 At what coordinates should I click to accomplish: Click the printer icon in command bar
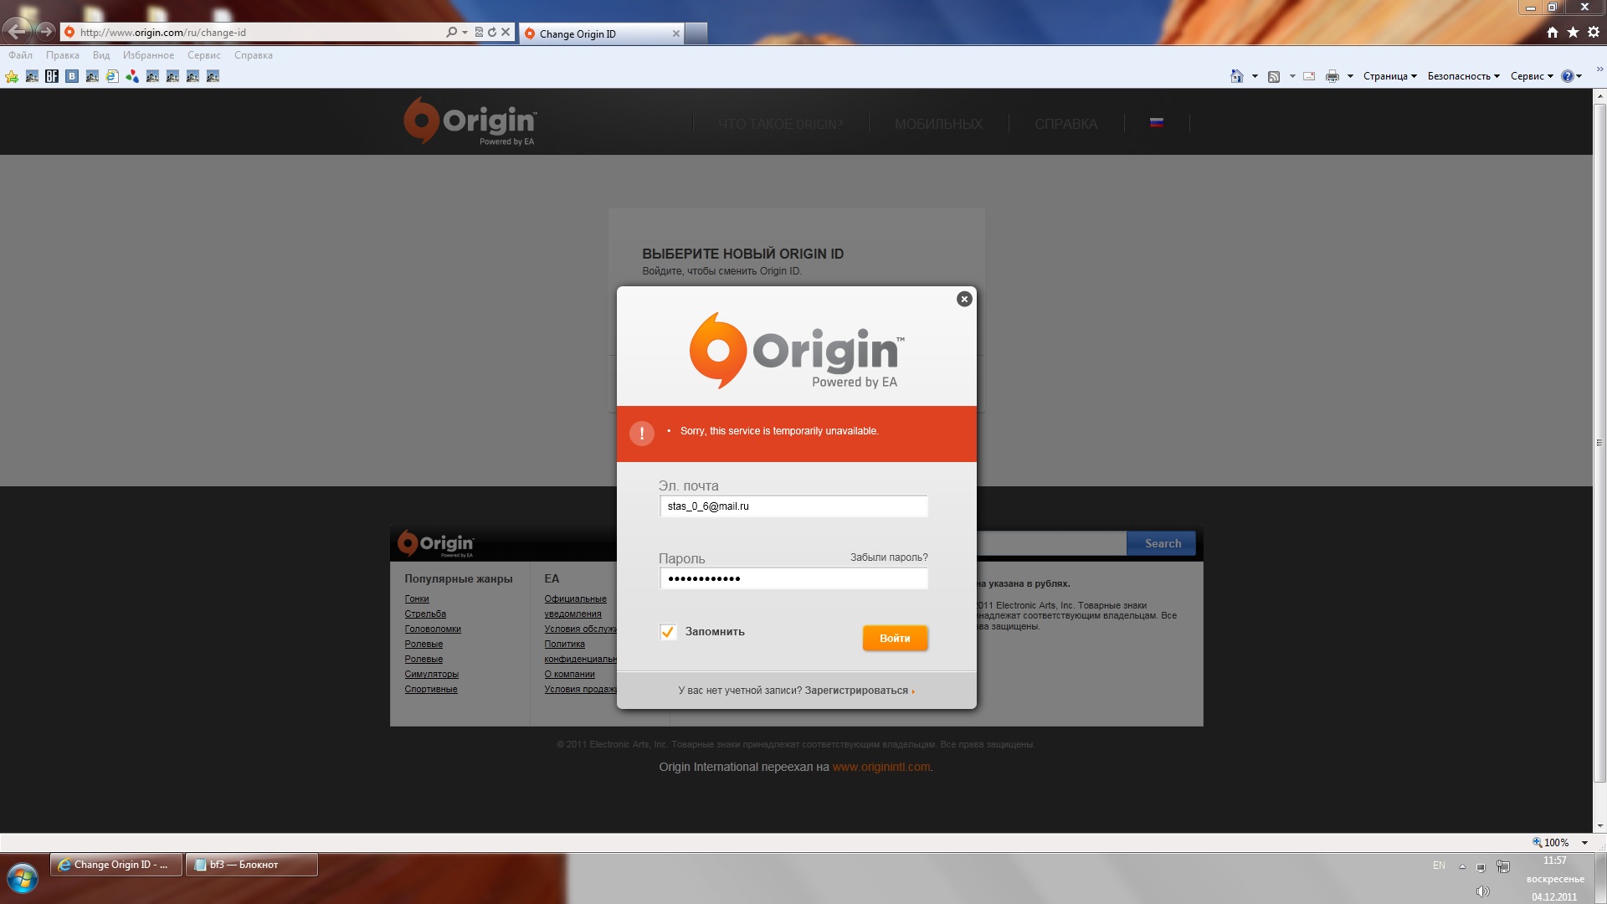1332,76
